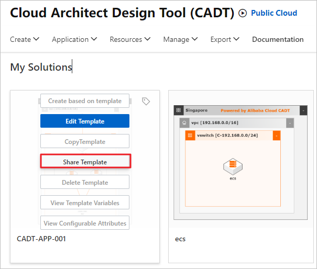Click the My Solutions heading text

pos(41,67)
